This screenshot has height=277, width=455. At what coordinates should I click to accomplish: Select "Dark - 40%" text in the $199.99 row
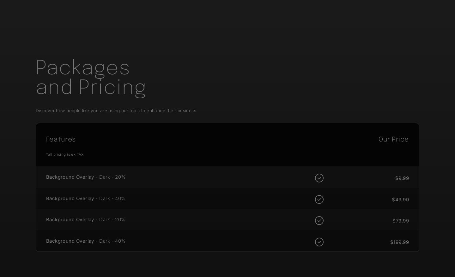(112, 241)
